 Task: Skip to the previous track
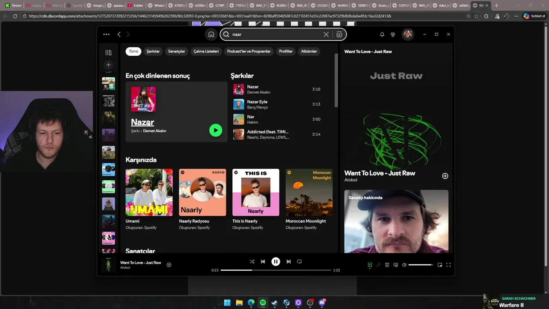pos(263,261)
